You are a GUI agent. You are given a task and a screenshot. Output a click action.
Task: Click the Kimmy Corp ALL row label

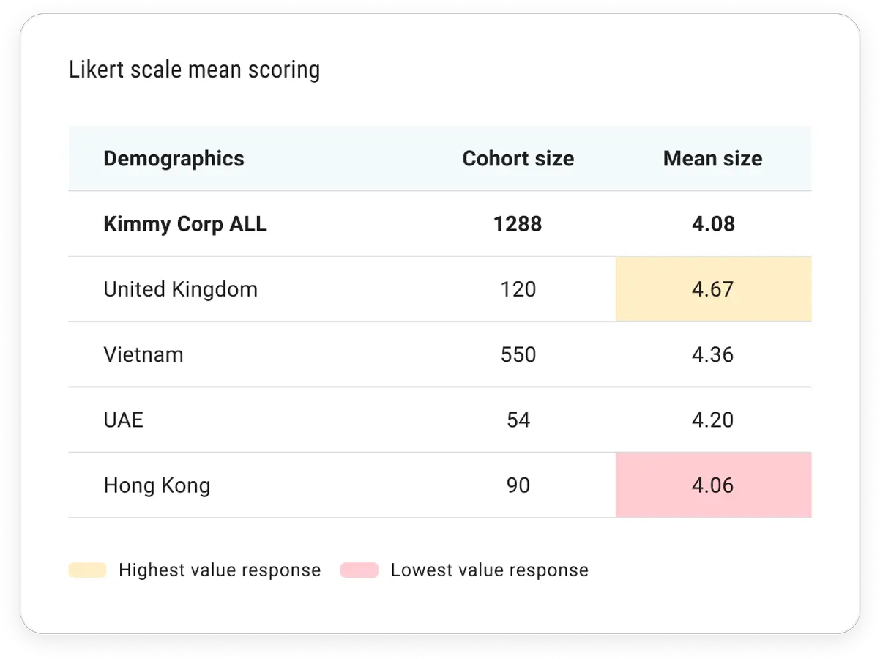(185, 224)
